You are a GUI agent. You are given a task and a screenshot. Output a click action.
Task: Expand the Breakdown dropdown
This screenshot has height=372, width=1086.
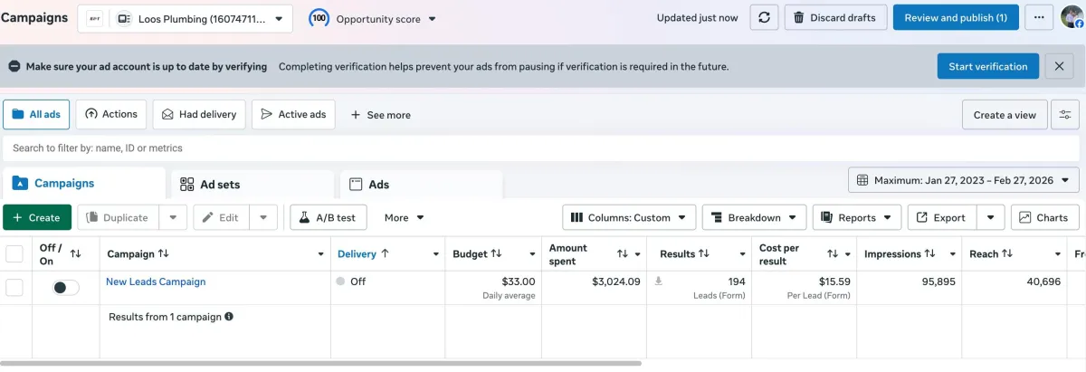(x=754, y=217)
